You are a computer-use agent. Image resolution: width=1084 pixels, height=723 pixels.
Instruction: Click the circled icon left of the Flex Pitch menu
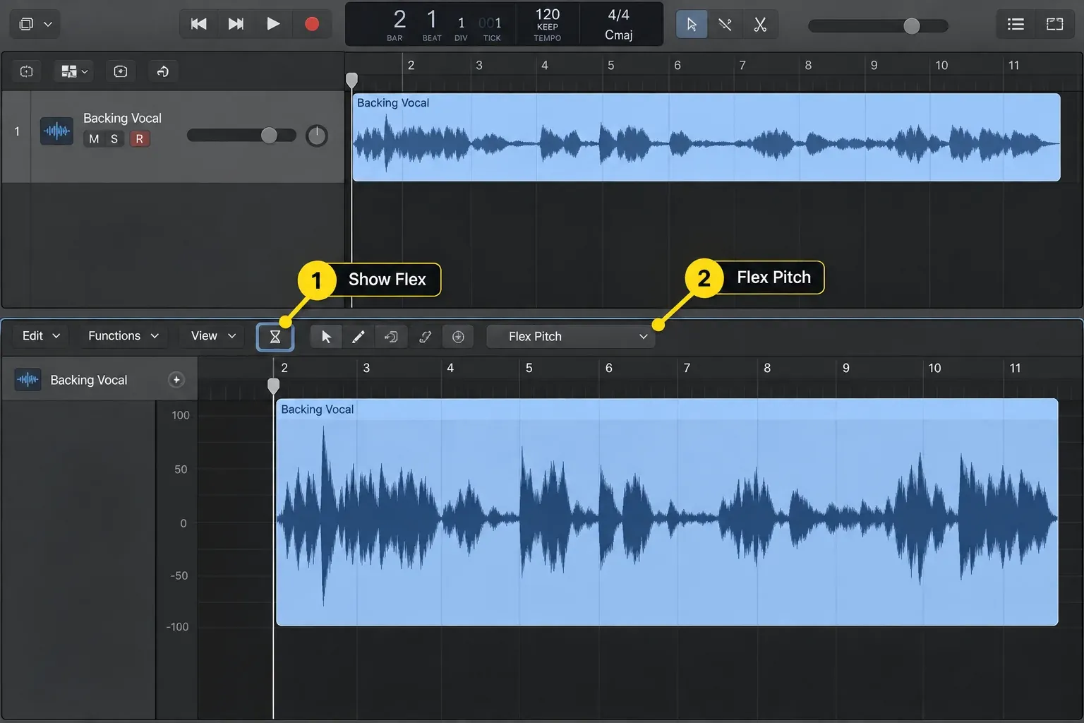(458, 337)
